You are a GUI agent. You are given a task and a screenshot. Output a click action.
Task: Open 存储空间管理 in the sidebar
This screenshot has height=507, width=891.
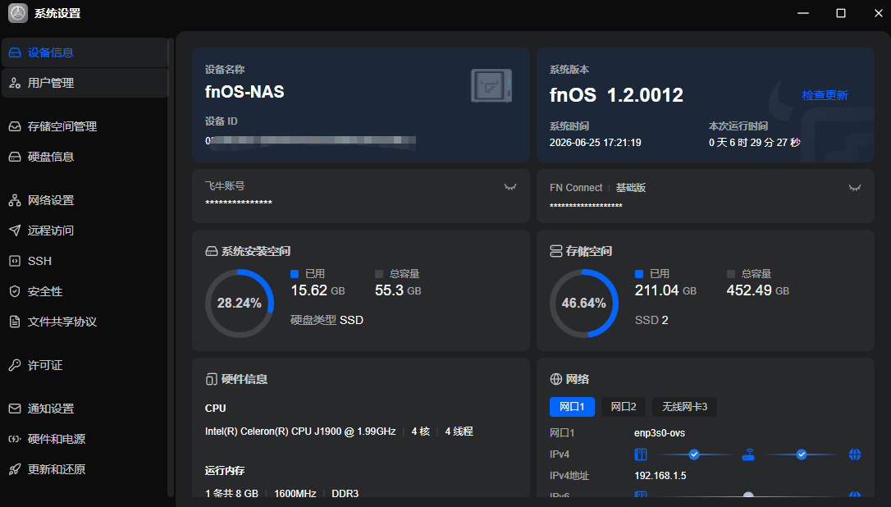85,126
